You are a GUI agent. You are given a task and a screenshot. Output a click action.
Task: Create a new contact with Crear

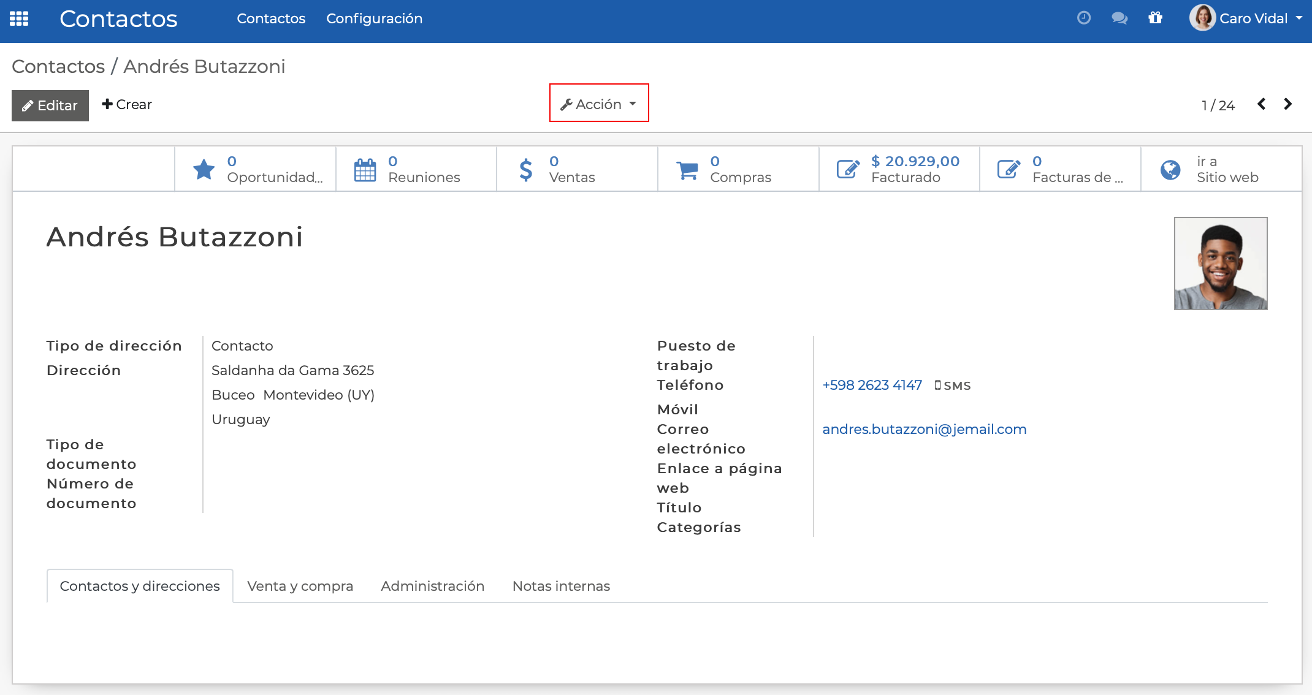tap(127, 104)
